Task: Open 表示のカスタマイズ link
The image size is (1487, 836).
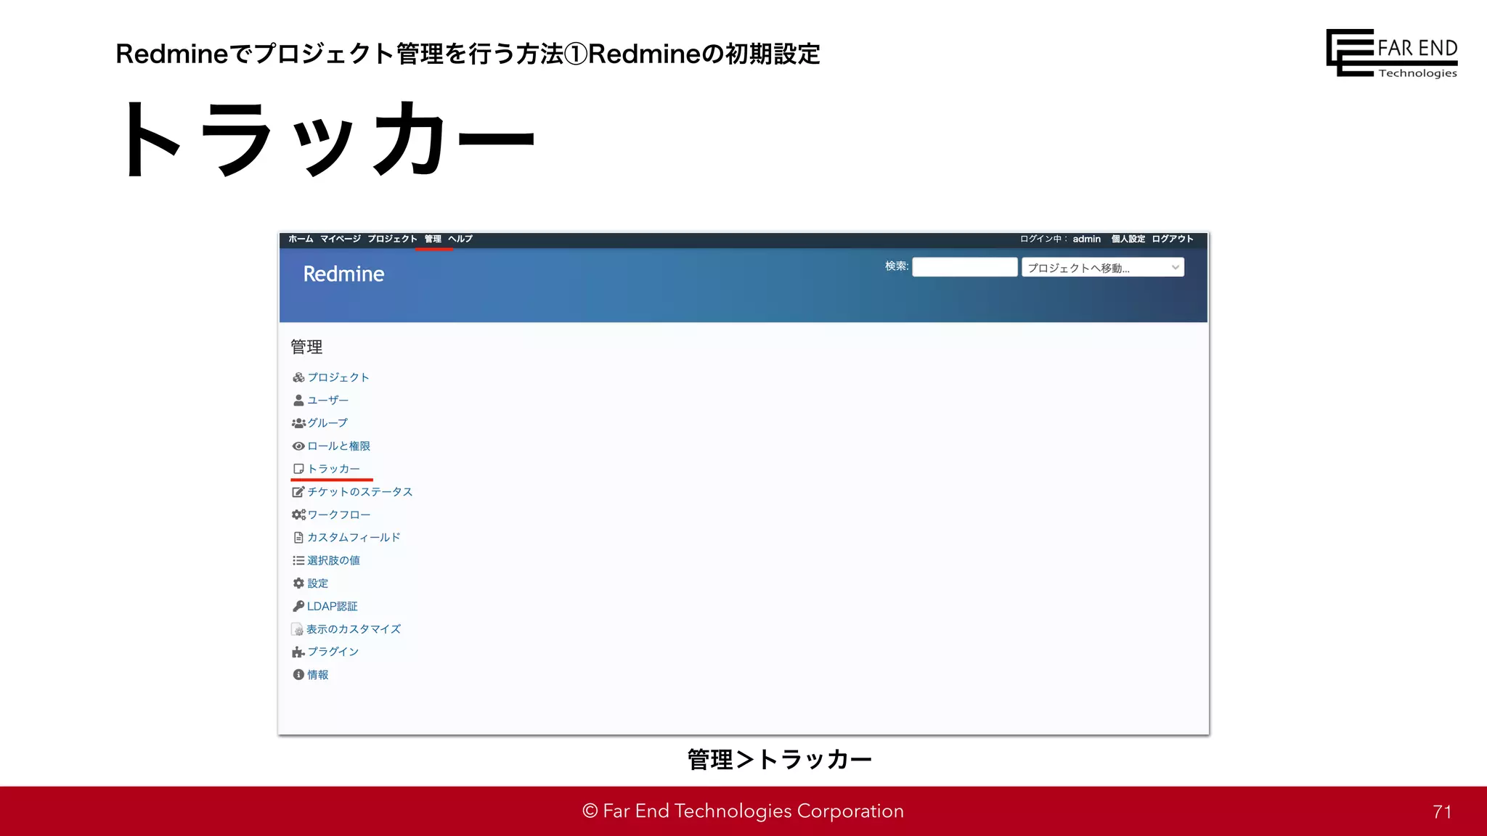Action: [354, 629]
